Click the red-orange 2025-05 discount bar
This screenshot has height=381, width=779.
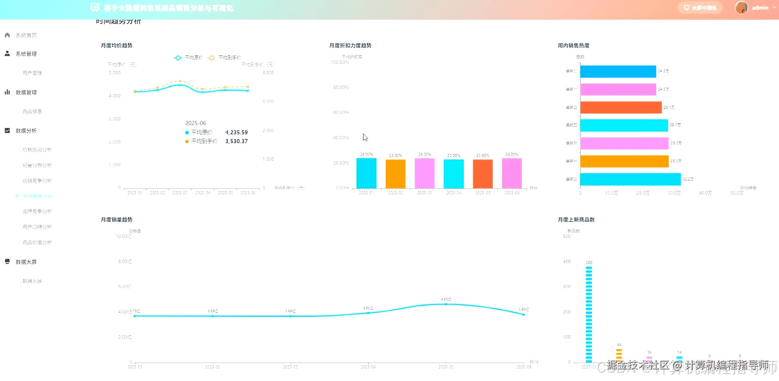pyautogui.click(x=483, y=174)
